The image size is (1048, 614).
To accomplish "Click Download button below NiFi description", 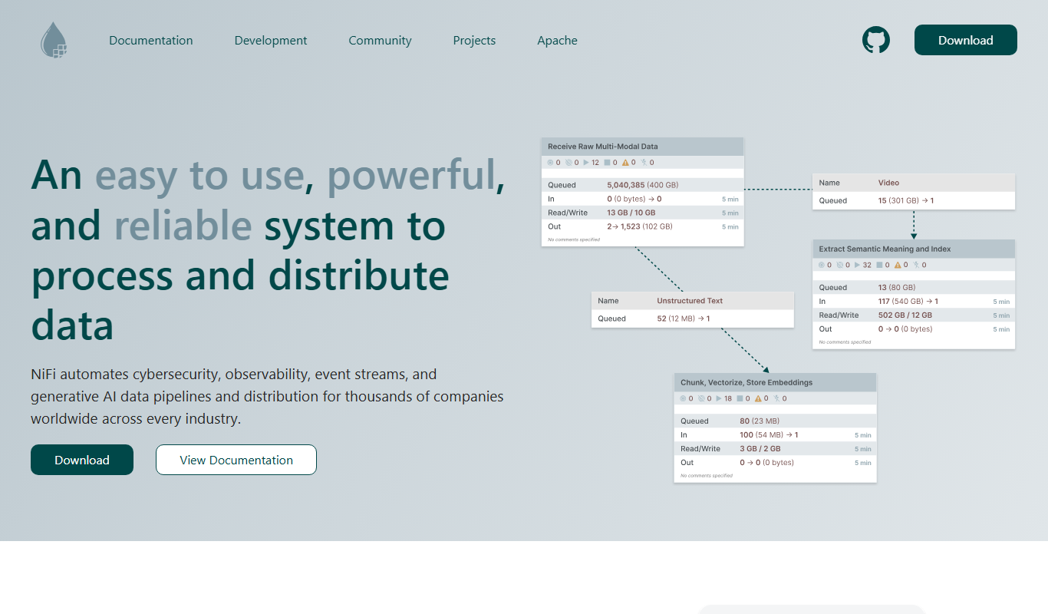I will [x=82, y=460].
